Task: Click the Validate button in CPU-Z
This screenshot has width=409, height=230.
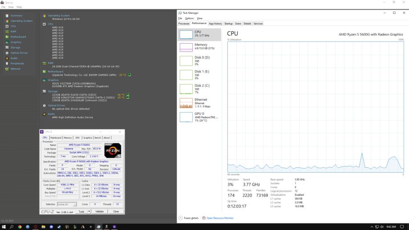Action: (99, 211)
